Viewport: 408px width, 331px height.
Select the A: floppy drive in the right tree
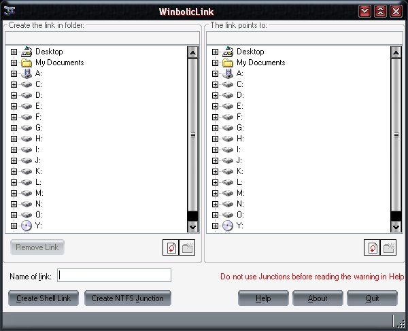click(x=228, y=73)
